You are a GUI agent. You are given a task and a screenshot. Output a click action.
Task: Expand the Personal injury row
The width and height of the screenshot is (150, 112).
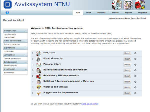coord(33,65)
